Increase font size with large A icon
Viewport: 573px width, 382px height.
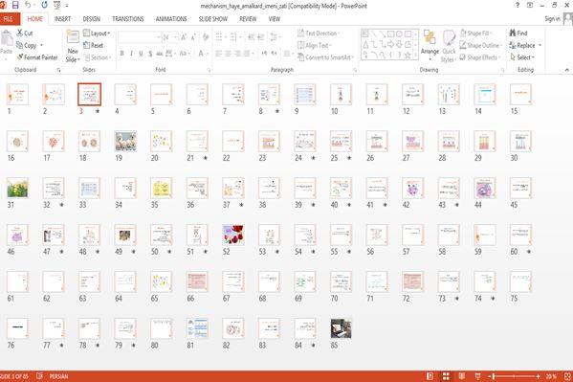click(x=184, y=37)
